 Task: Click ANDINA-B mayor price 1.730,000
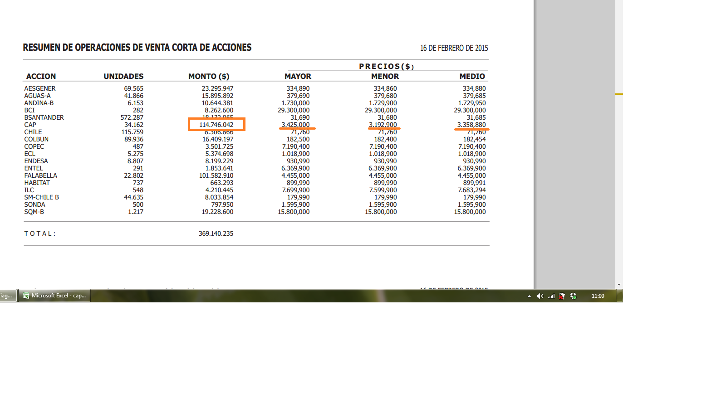295,103
